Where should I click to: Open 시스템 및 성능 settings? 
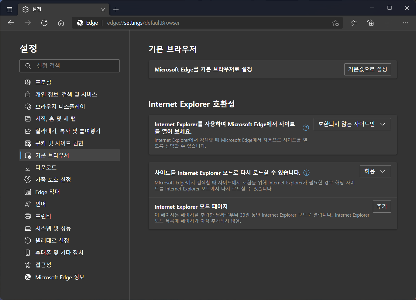click(x=70, y=228)
